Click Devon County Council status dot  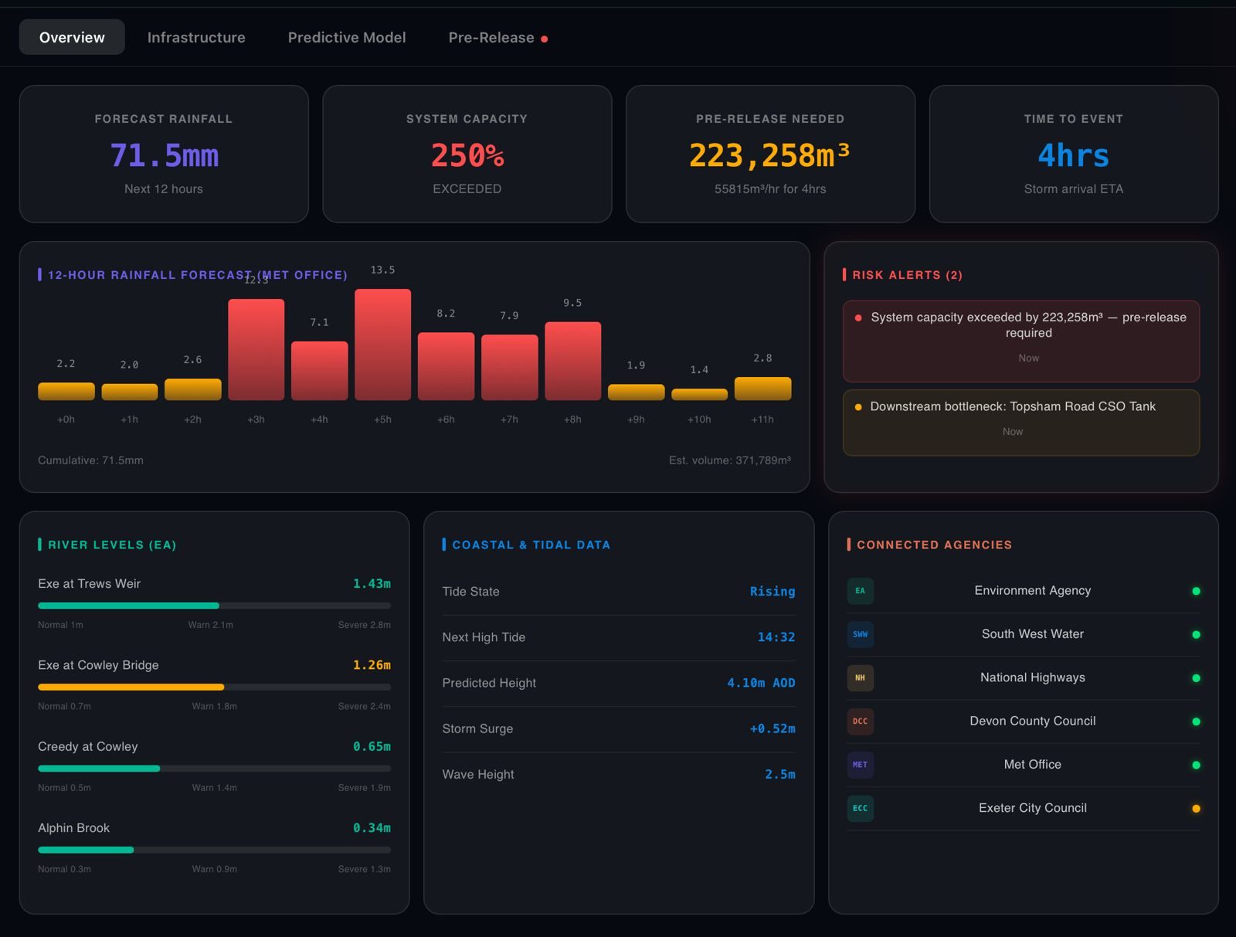[x=1196, y=721]
